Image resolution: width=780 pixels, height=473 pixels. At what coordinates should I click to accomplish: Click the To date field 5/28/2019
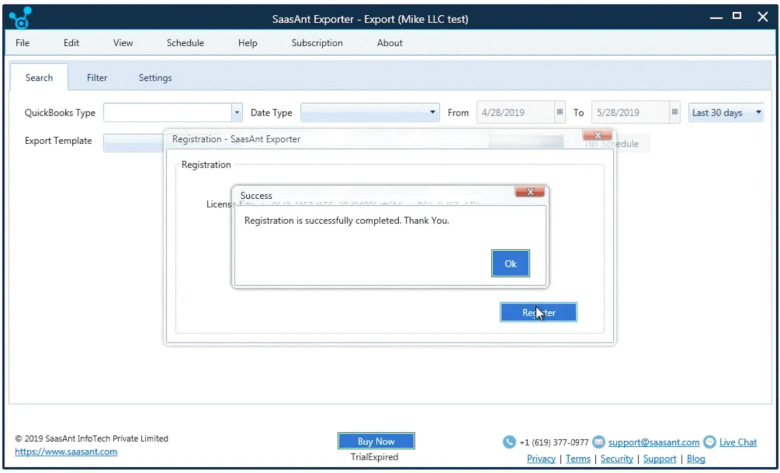coord(630,113)
